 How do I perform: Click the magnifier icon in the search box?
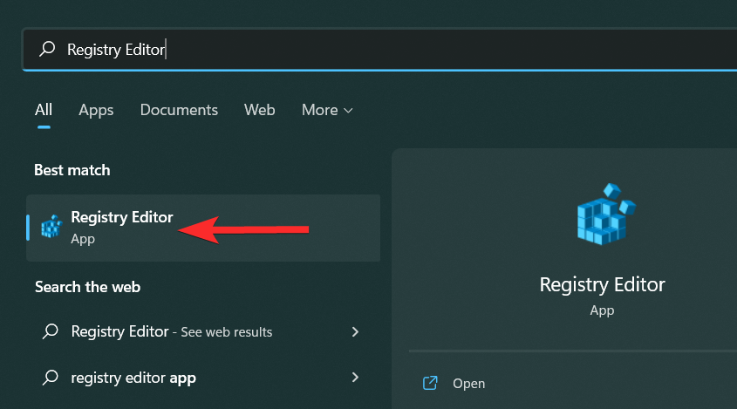pyautogui.click(x=48, y=51)
